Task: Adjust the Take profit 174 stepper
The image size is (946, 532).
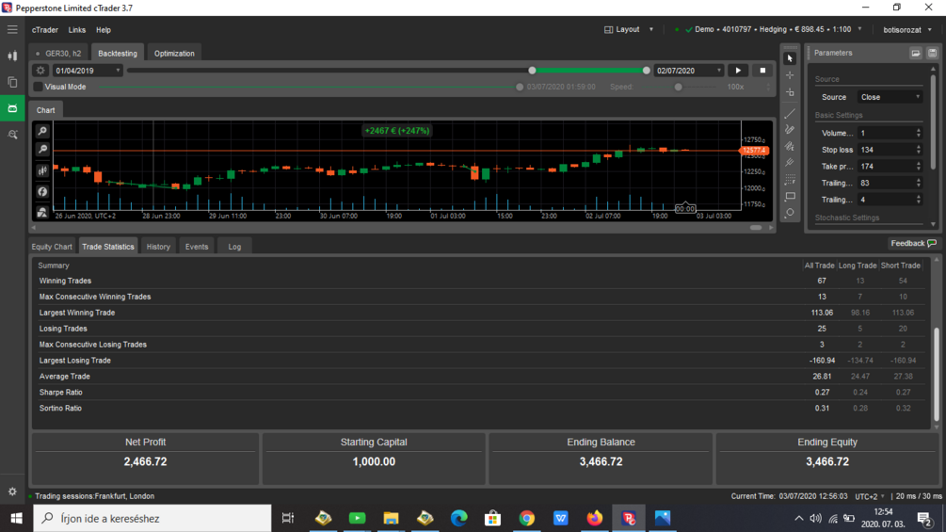Action: 919,167
